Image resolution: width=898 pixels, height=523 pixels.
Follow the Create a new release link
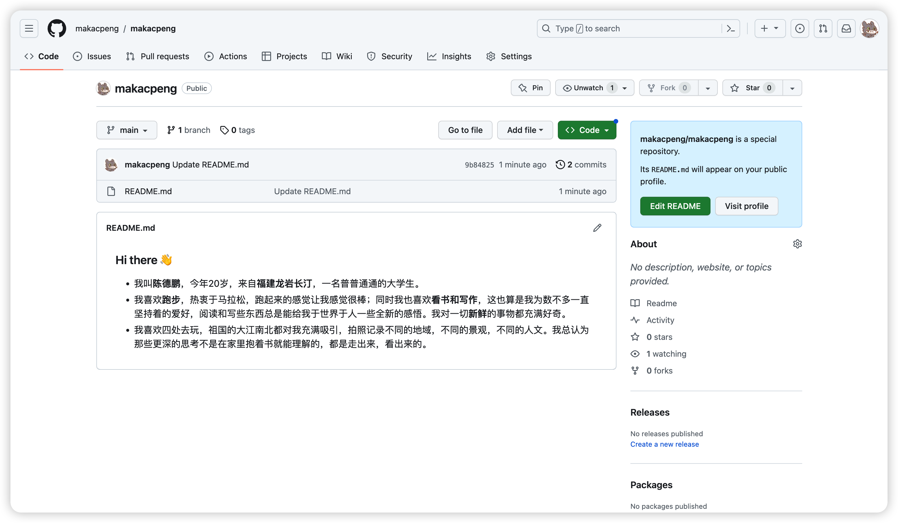(x=664, y=444)
